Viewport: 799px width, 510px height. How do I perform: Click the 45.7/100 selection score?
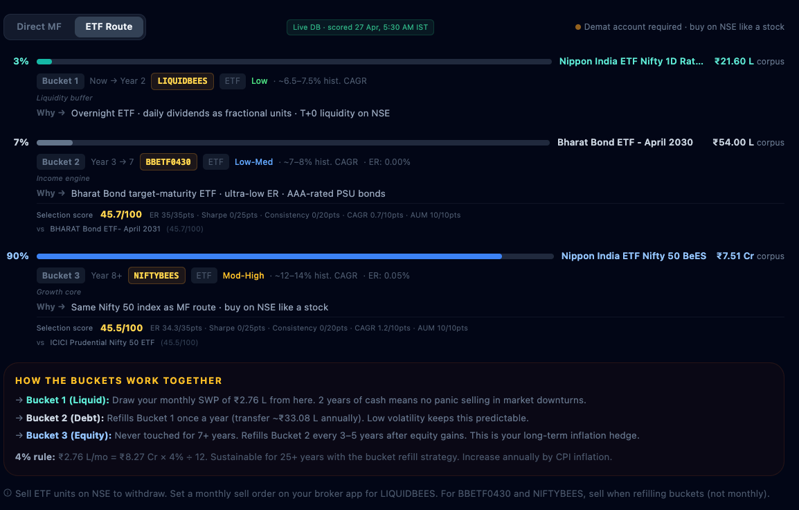click(x=120, y=215)
